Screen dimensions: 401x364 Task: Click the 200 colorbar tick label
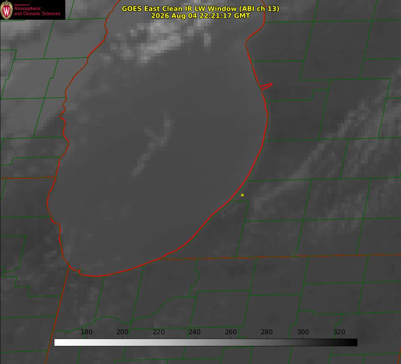pos(123,332)
